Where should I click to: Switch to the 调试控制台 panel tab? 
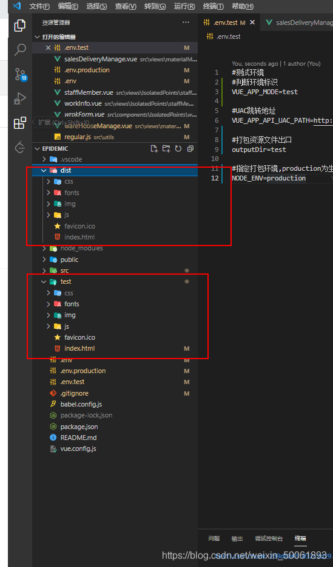[x=269, y=538]
